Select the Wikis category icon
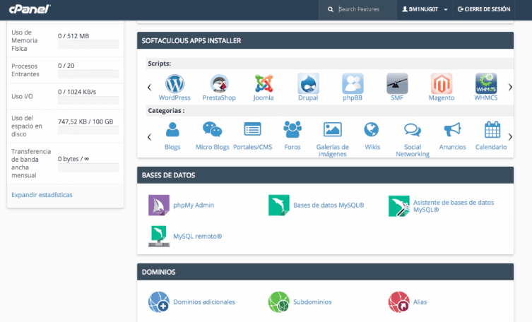 pyautogui.click(x=372, y=129)
